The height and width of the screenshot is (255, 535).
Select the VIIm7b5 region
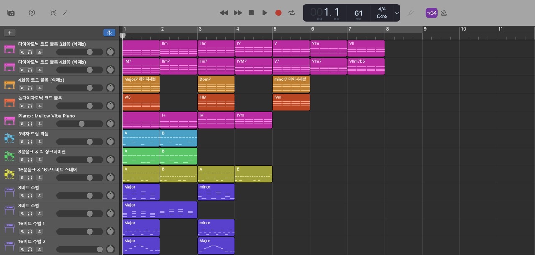366,66
